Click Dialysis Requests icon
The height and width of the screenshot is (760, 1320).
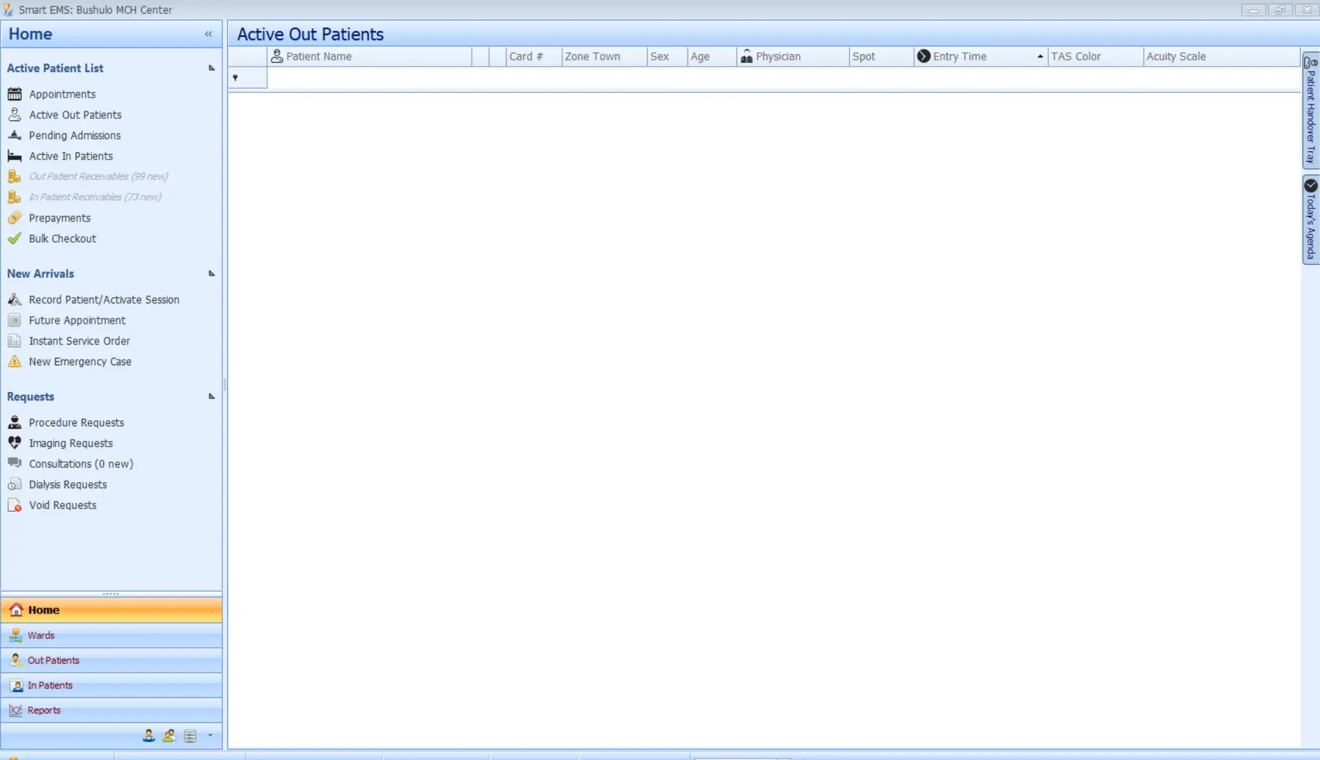coord(14,484)
